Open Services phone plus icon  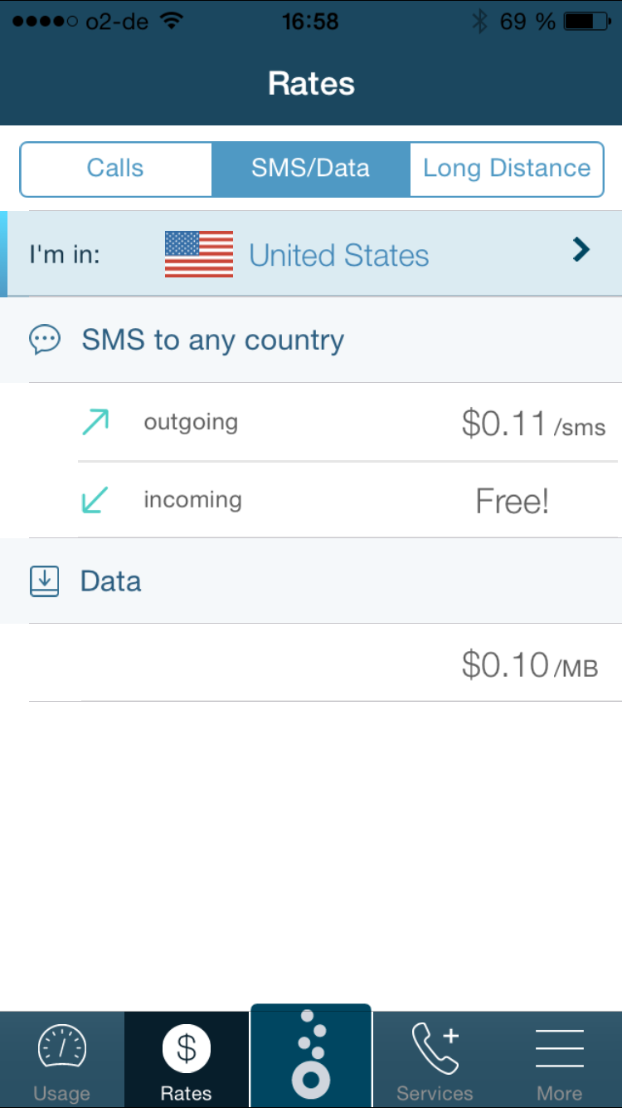(435, 1048)
